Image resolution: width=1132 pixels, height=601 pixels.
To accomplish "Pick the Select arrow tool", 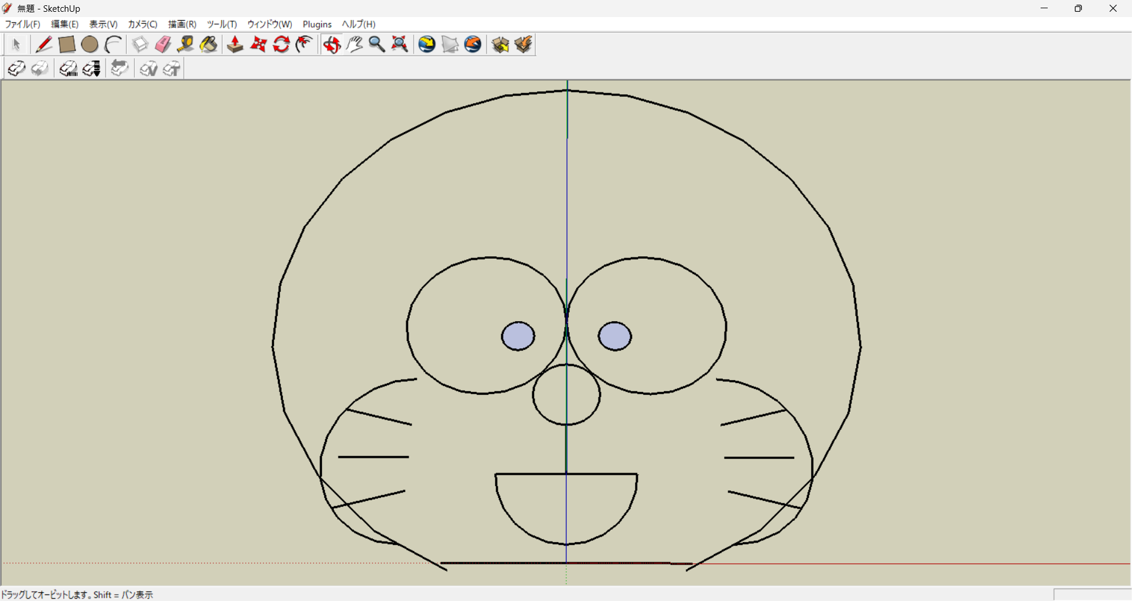I will [x=16, y=44].
